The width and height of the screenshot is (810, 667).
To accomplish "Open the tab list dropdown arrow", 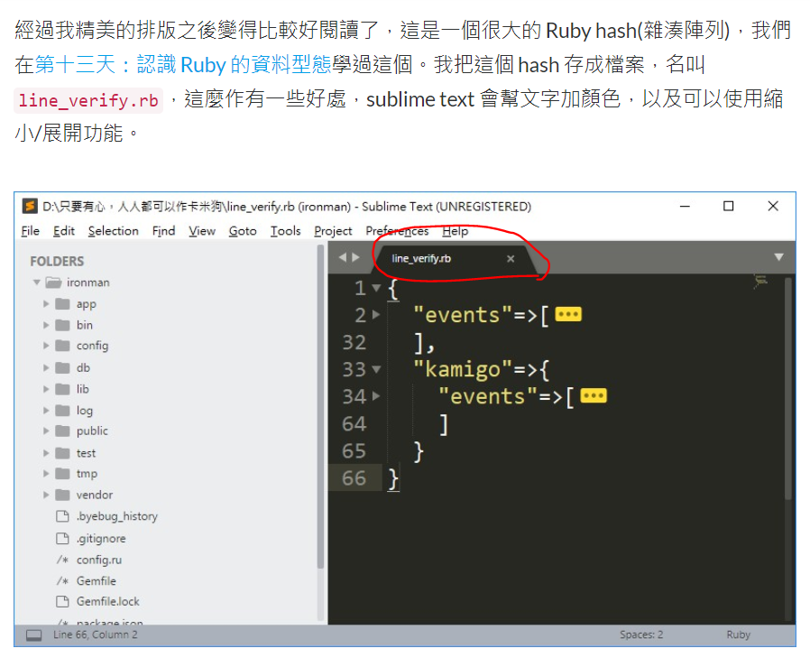I will click(779, 257).
